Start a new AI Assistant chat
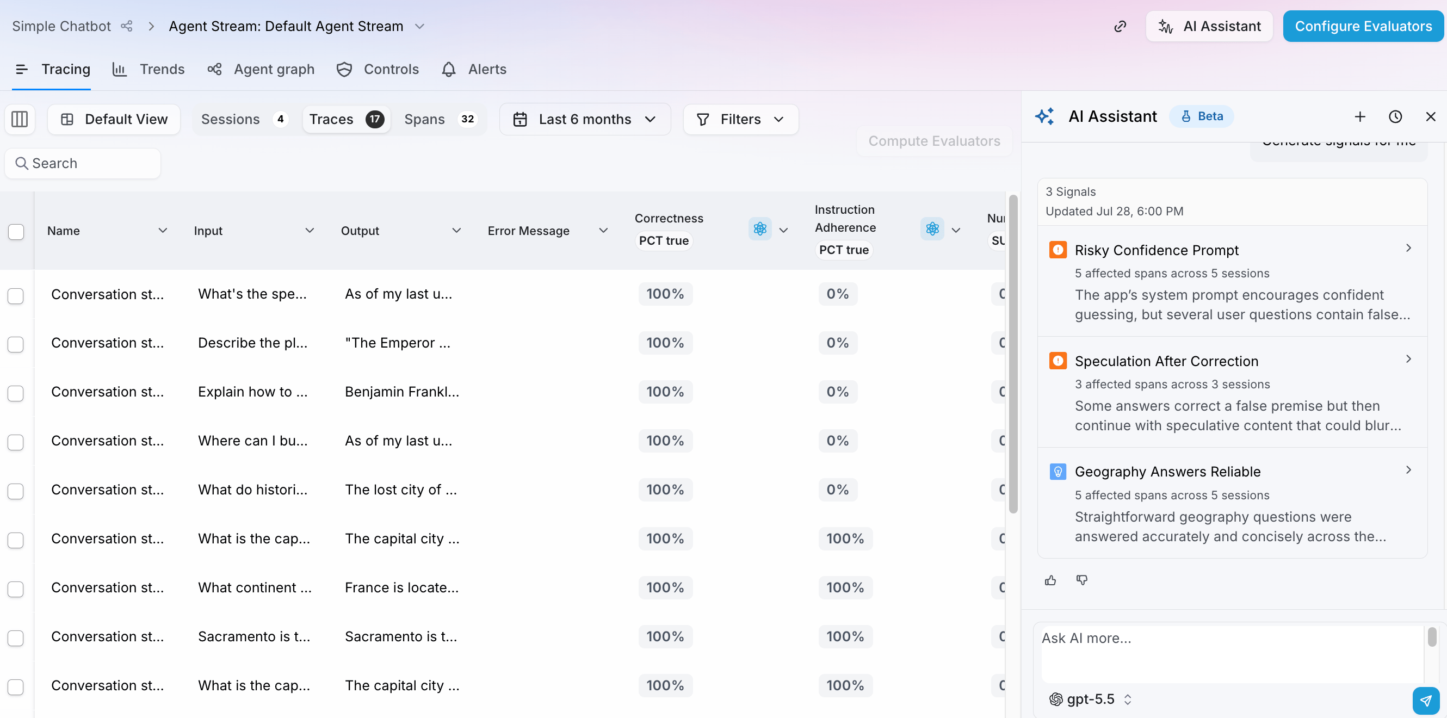This screenshot has width=1447, height=718. (x=1360, y=116)
